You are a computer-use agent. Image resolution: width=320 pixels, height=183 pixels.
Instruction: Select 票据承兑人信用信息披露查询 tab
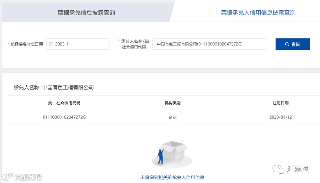[258, 13]
